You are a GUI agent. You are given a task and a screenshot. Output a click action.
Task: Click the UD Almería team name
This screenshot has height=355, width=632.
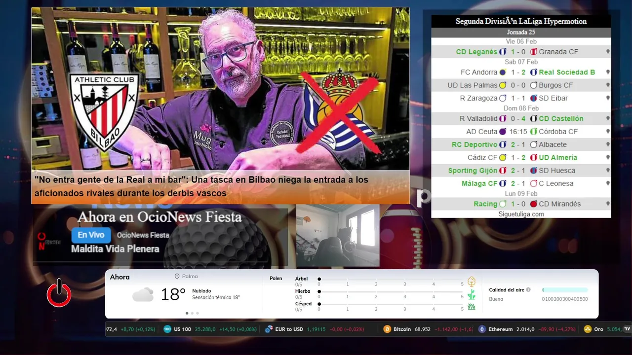[558, 158]
